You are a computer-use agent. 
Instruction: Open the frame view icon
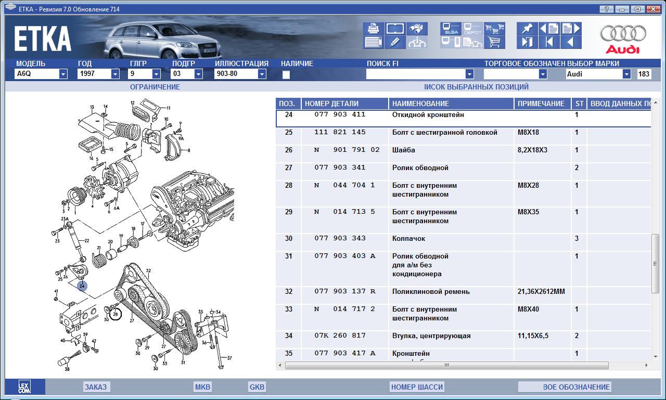coord(395,29)
